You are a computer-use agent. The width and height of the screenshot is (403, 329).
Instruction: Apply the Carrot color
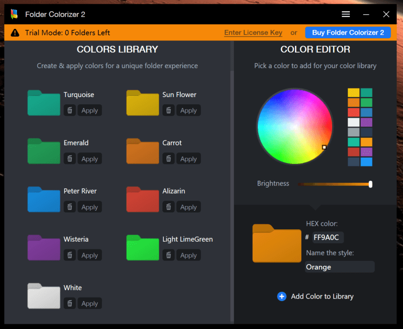pos(189,159)
